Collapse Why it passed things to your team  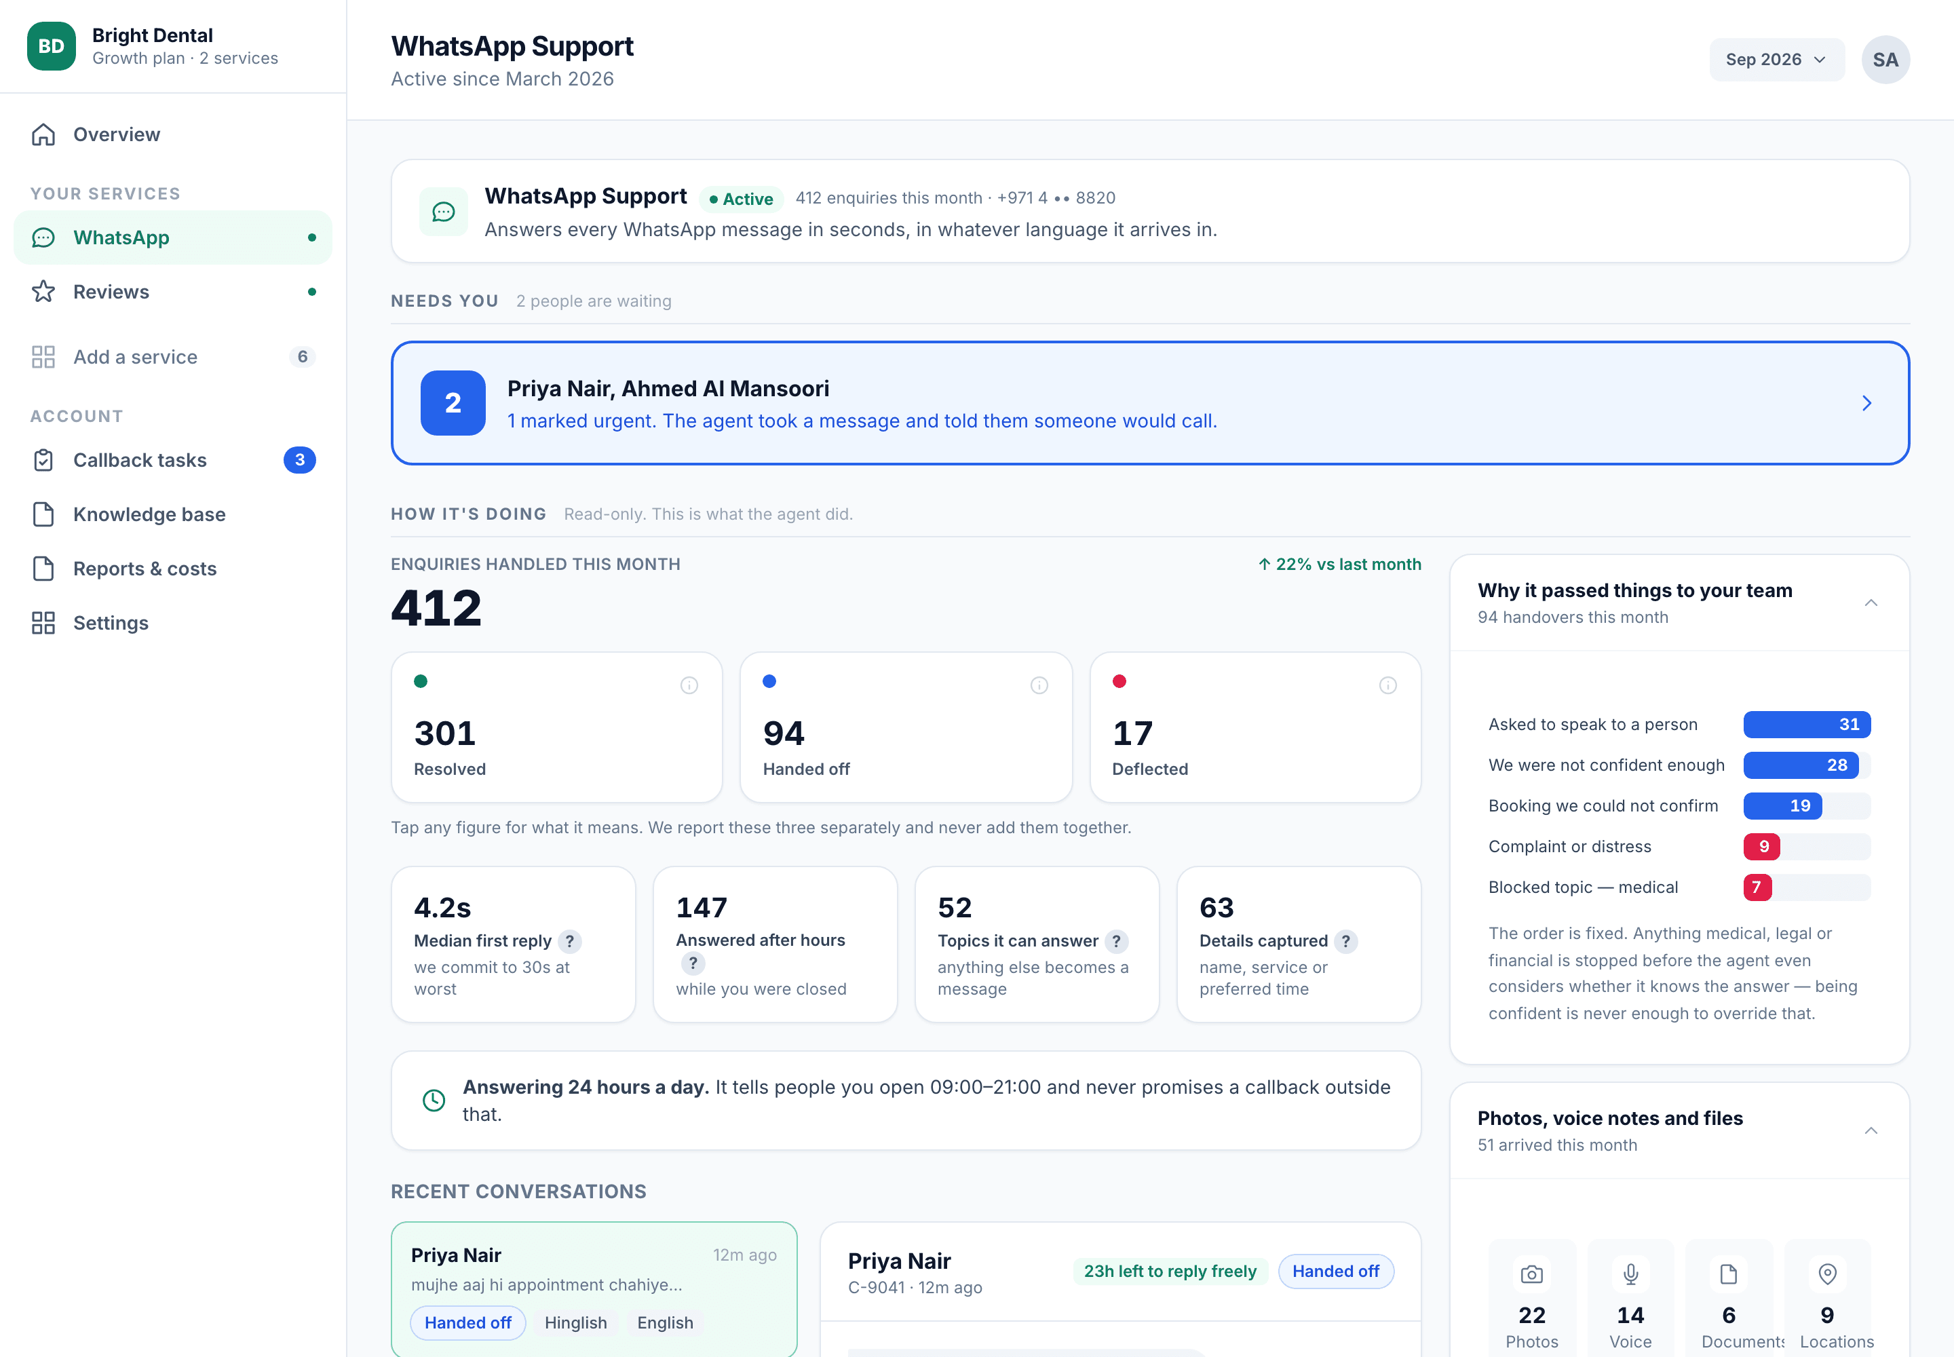1871,603
